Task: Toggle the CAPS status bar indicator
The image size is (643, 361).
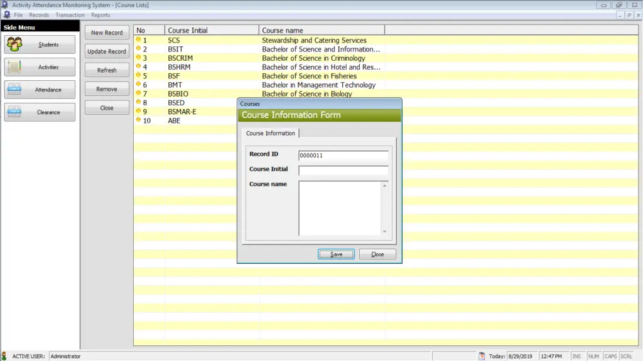Action: click(x=610, y=355)
